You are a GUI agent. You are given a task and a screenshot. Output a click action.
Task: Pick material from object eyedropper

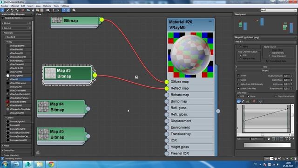(8, 10)
